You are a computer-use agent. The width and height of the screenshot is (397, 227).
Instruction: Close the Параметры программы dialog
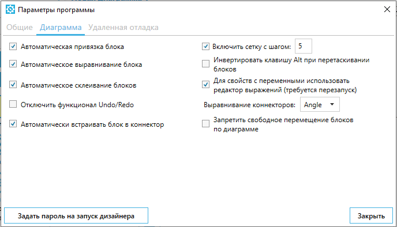coord(387,10)
